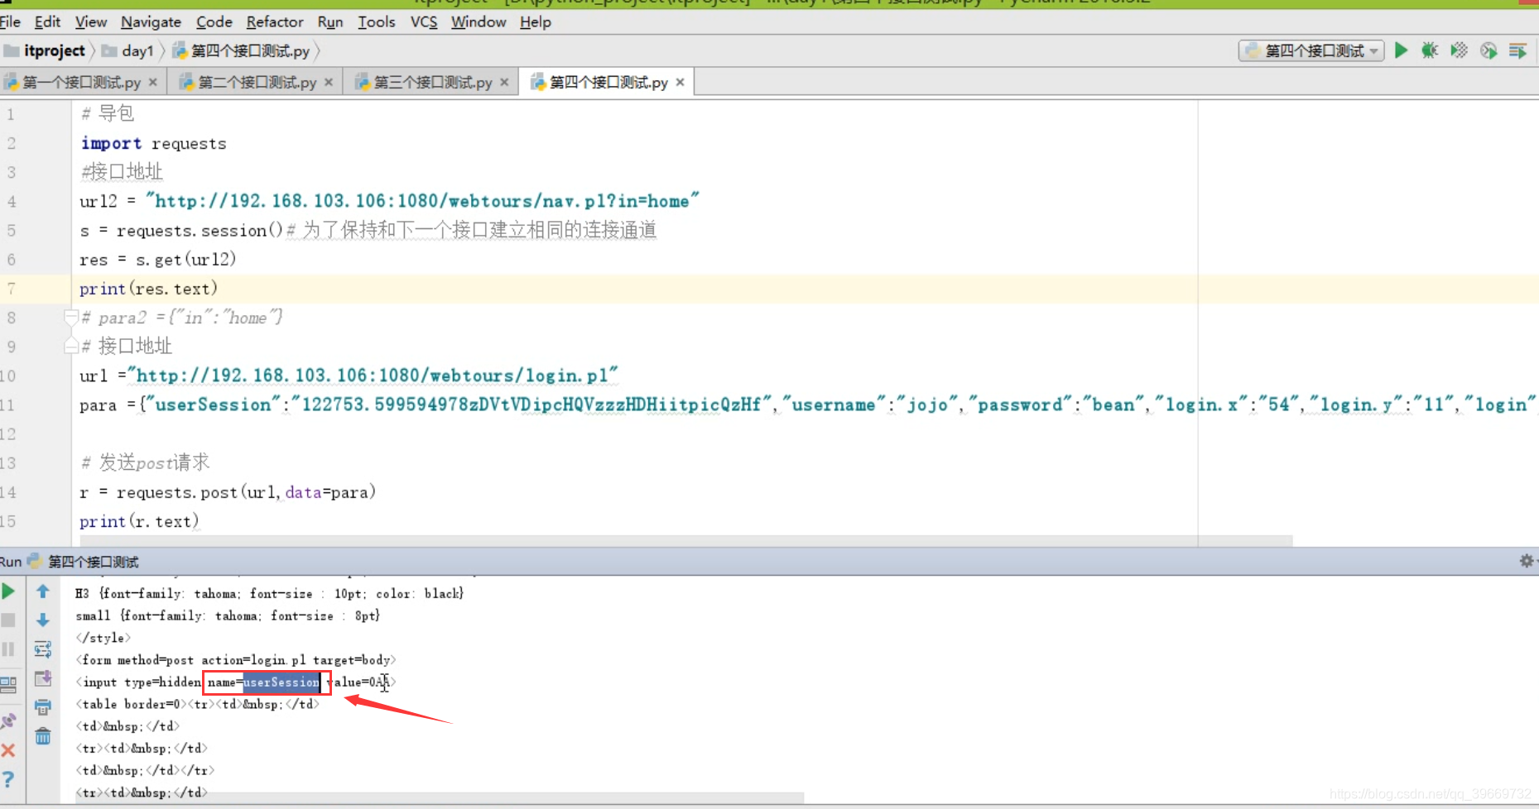
Task: Clear all console output with trash icon
Action: tap(43, 736)
